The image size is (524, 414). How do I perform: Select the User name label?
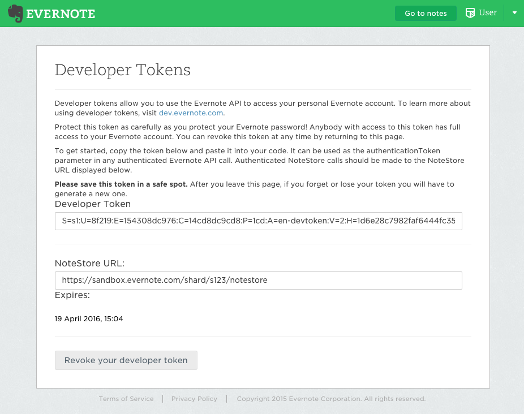point(488,13)
